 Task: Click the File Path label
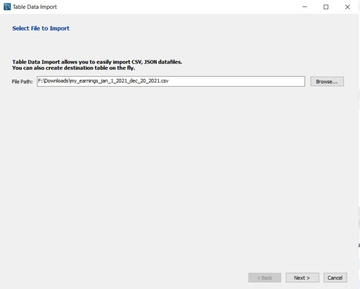(22, 81)
